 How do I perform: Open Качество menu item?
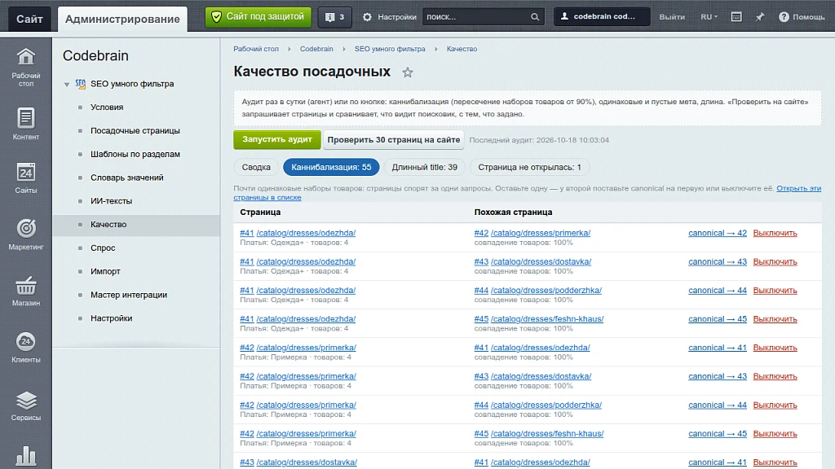(108, 225)
